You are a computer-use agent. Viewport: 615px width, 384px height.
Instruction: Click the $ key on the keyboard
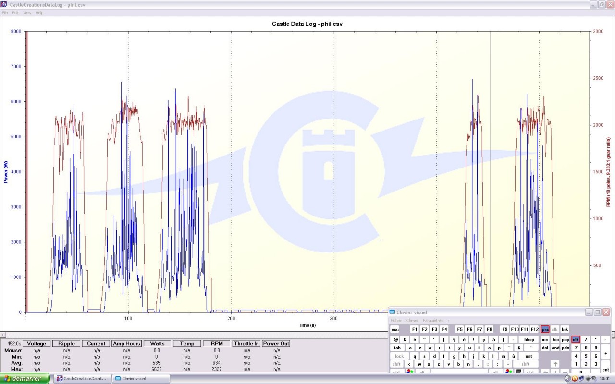tap(519, 348)
